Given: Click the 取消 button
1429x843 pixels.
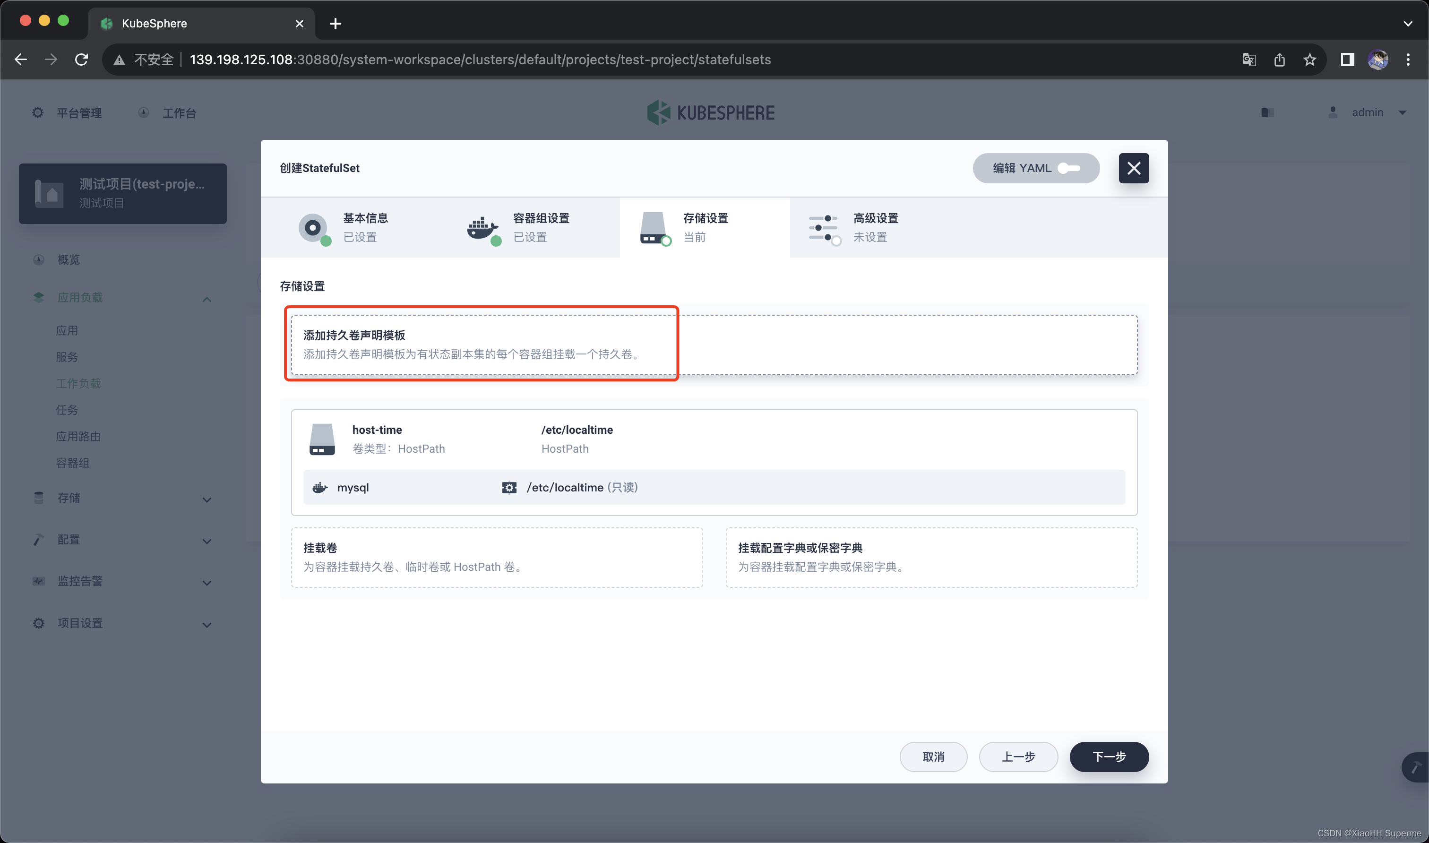Looking at the screenshot, I should pos(933,757).
